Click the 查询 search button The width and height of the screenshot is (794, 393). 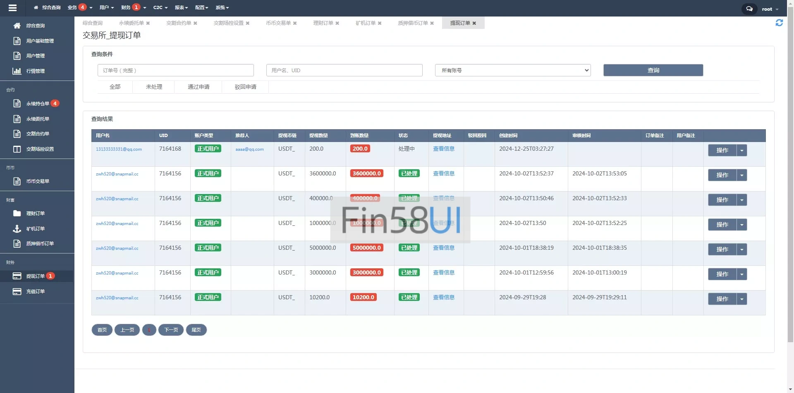coord(653,70)
